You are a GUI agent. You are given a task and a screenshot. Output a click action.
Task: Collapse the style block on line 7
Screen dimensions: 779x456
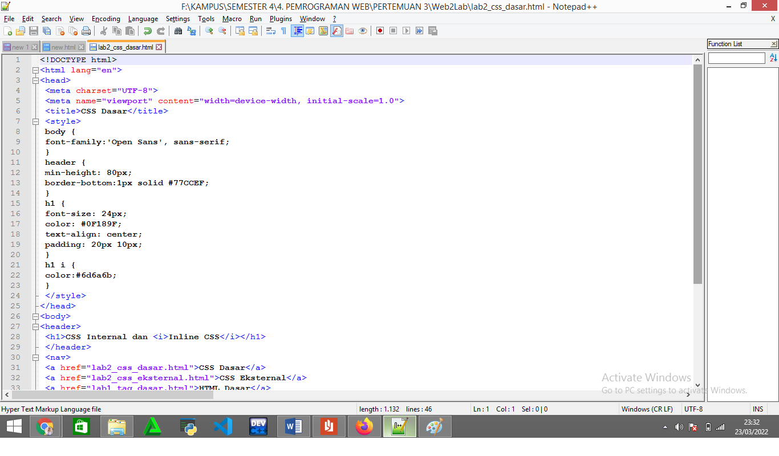pyautogui.click(x=35, y=121)
